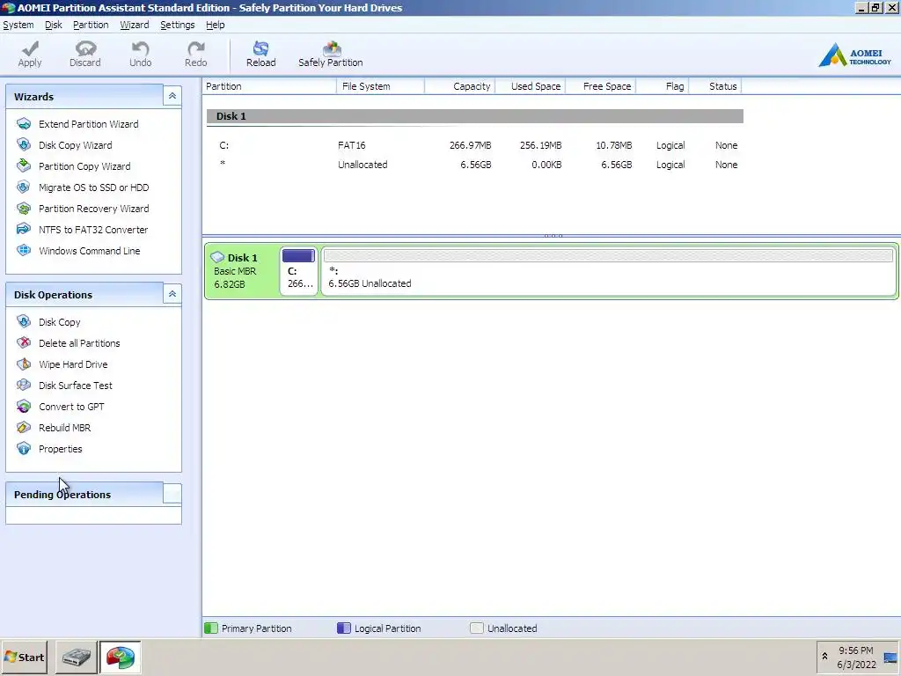This screenshot has height=676, width=901.
Task: Click the Redo arrow icon
Action: tap(196, 48)
